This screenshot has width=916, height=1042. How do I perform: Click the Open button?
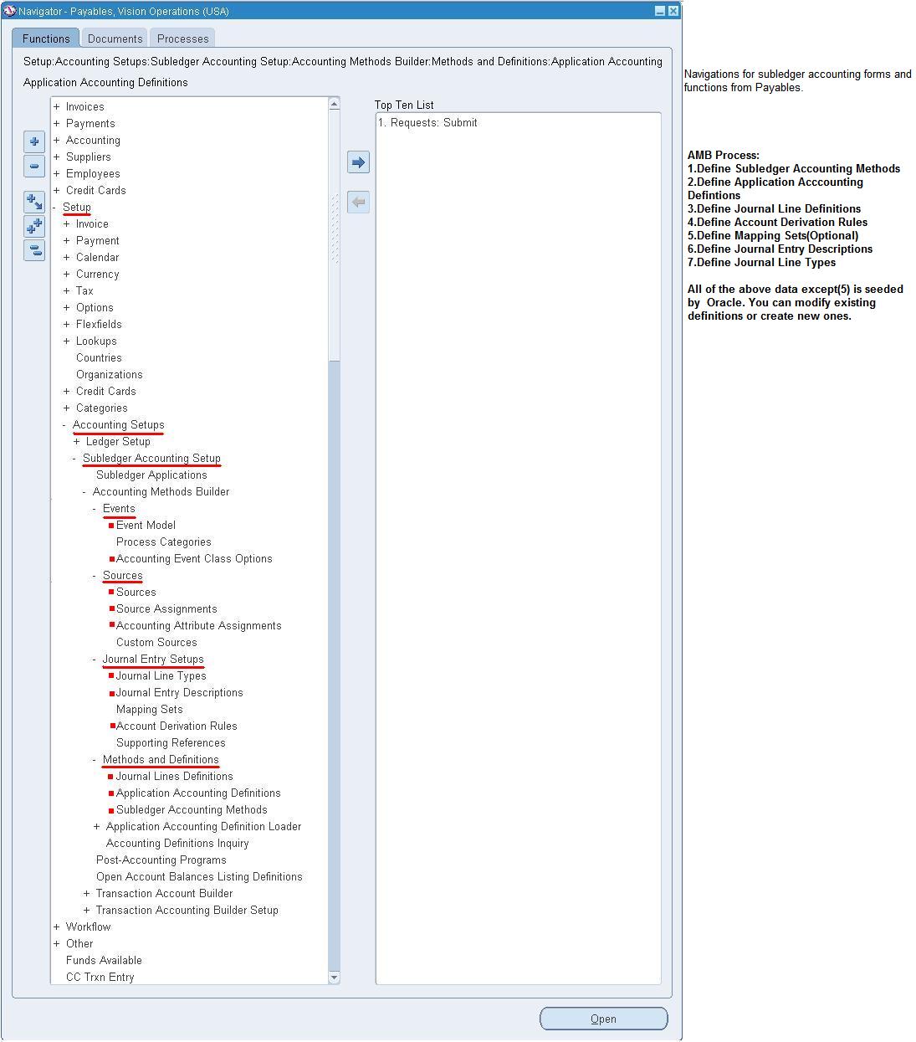603,1019
